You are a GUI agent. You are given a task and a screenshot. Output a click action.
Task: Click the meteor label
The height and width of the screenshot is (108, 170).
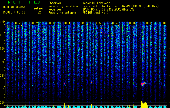click(x=38, y=8)
